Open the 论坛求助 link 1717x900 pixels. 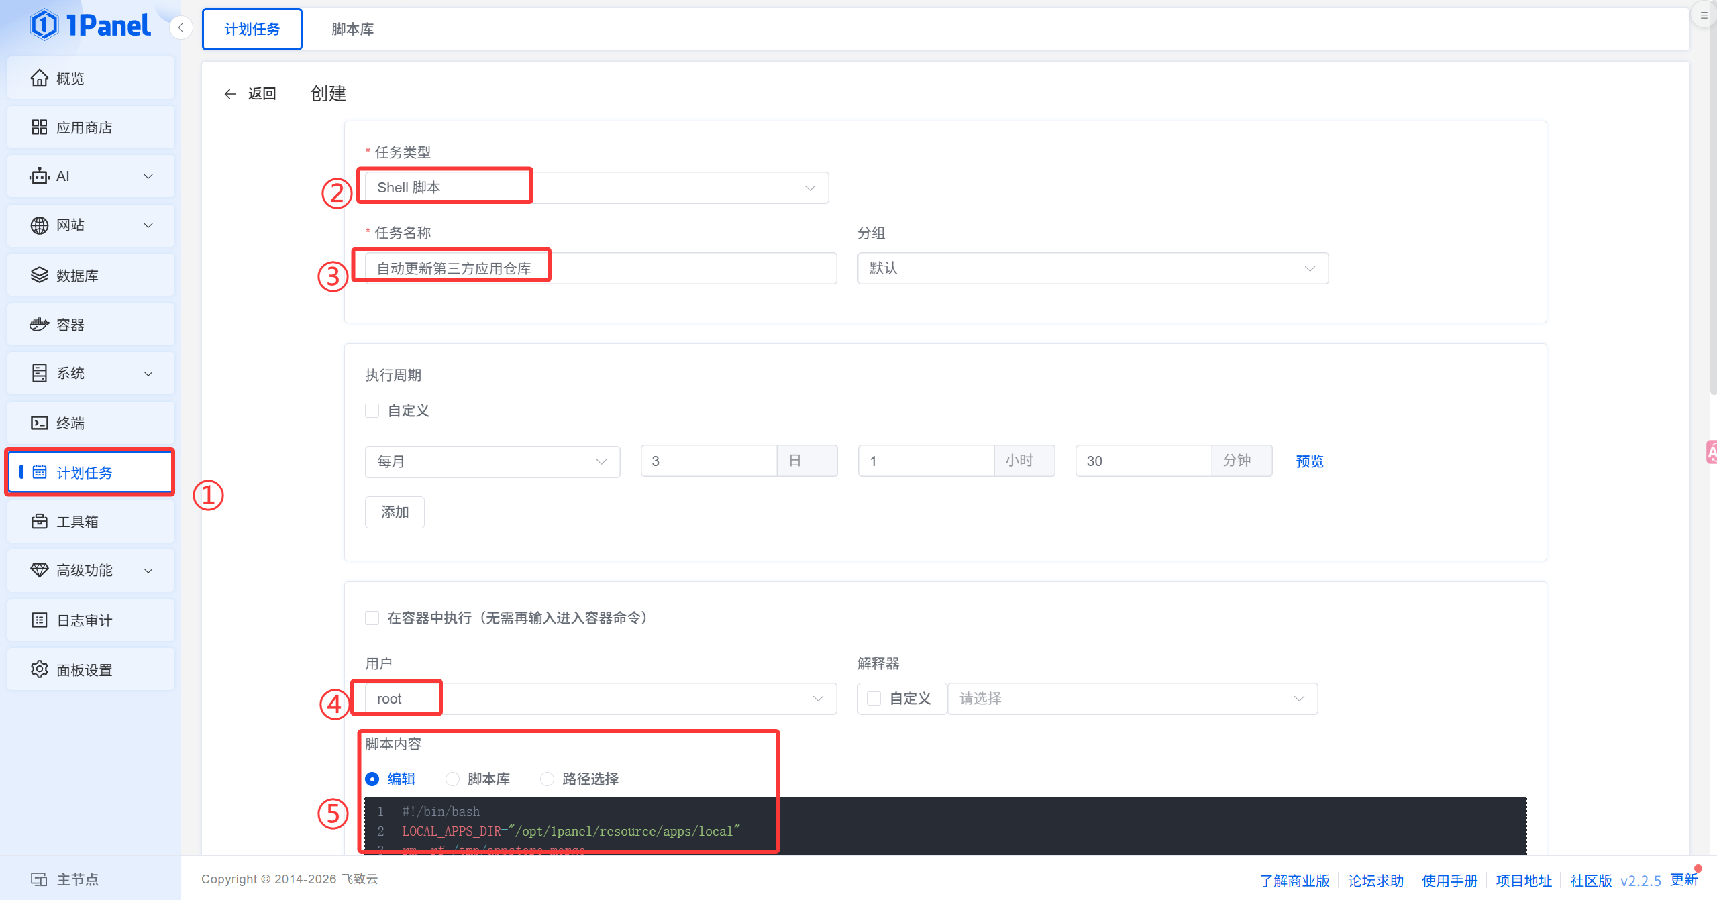tap(1375, 880)
